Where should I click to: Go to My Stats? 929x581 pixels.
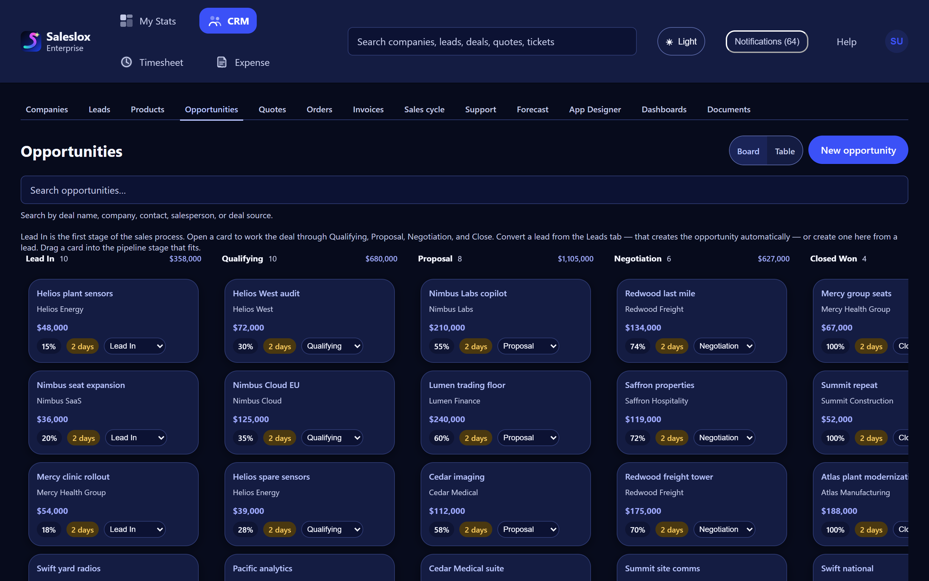coord(148,21)
